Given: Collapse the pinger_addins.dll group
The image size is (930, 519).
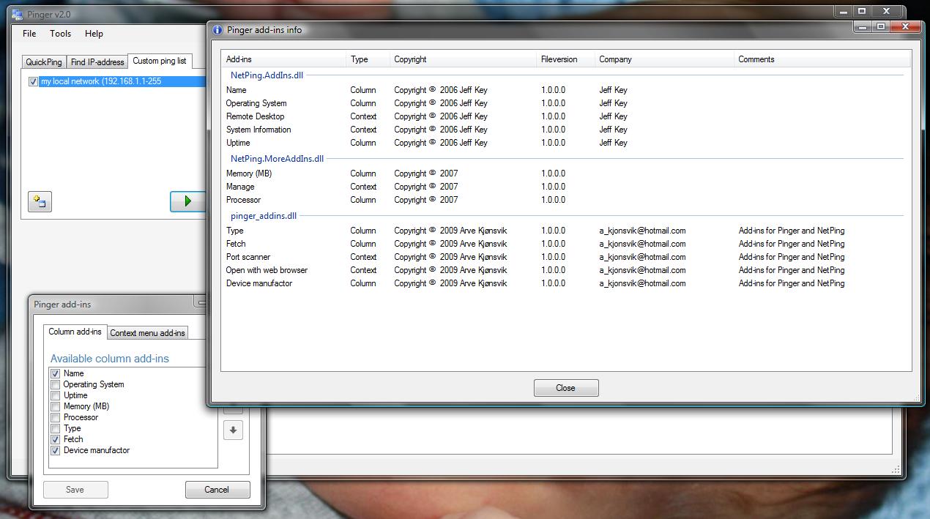Looking at the screenshot, I should [264, 216].
